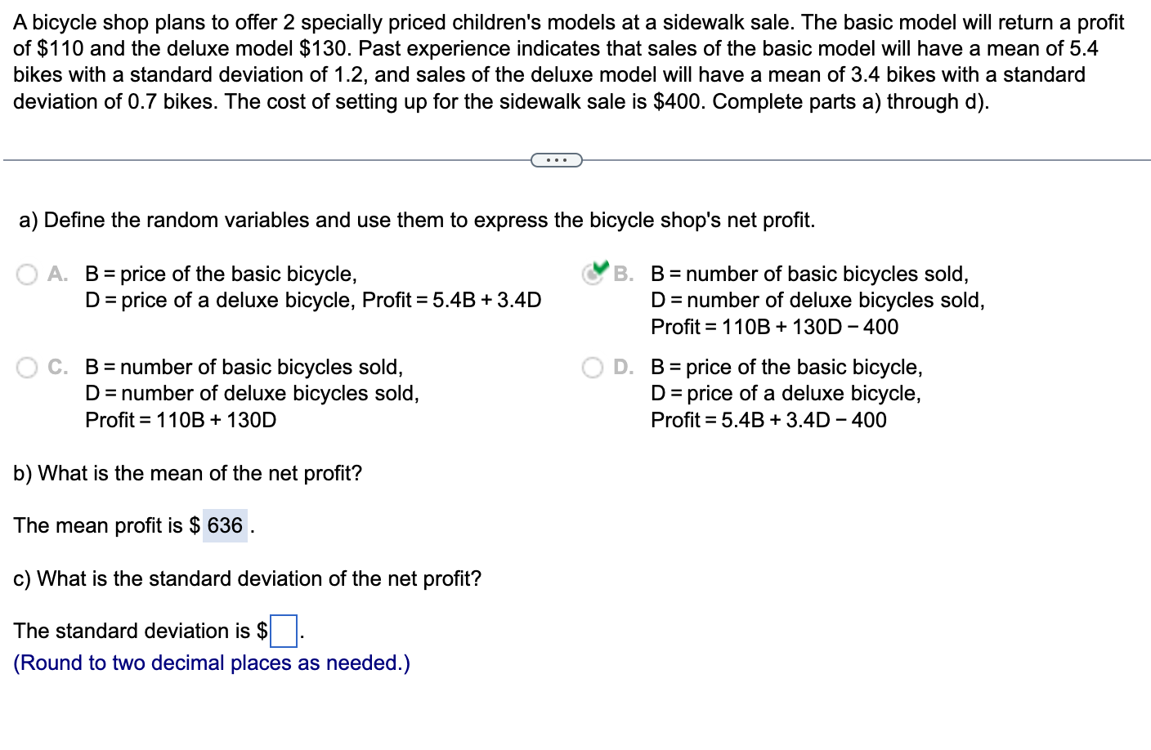
Task: Select radio button A for price definition
Action: pyautogui.click(x=25, y=275)
